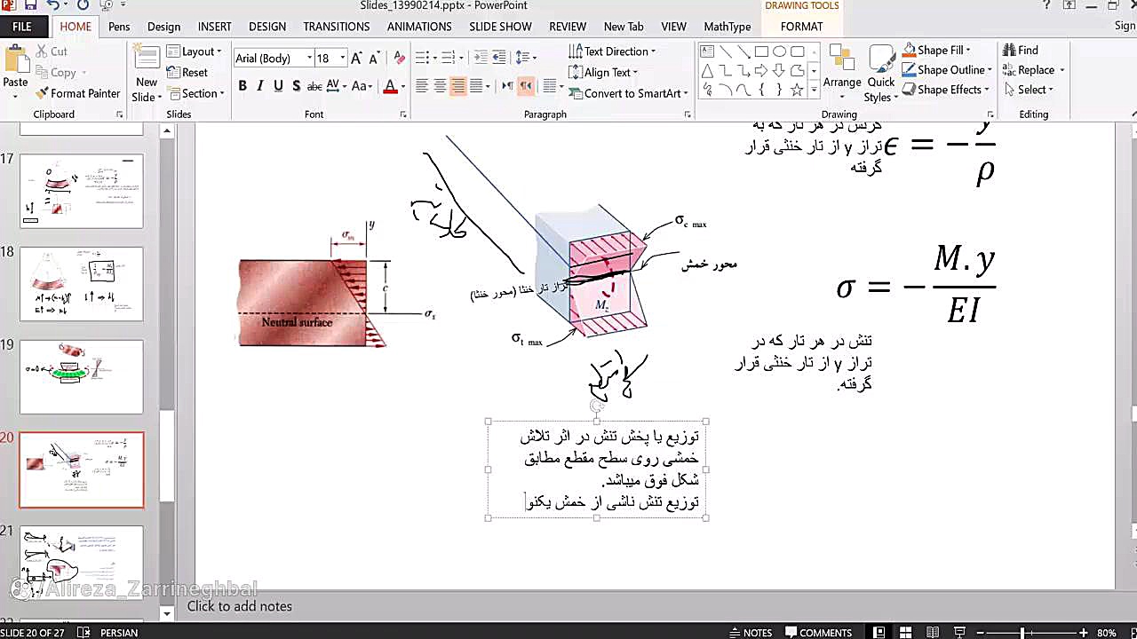Switch to Slide Sorter view
Screen dimensions: 1137x639
point(905,633)
